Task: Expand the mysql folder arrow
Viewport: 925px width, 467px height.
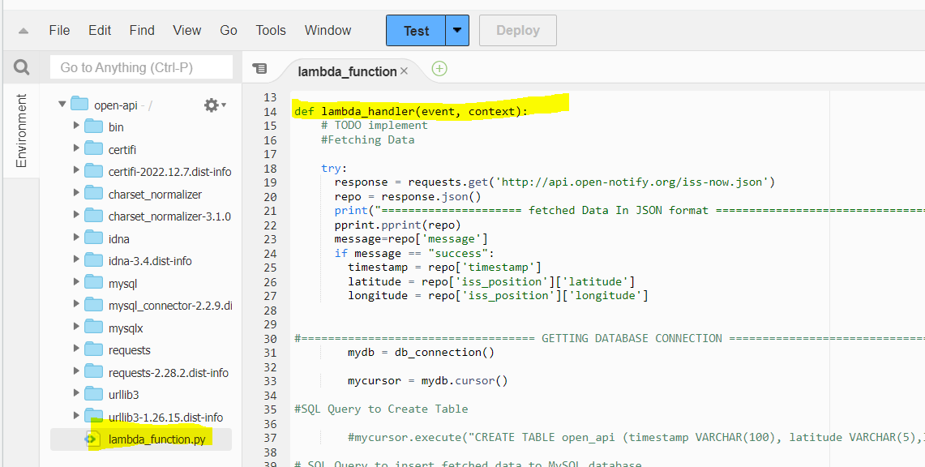Action: pos(76,282)
